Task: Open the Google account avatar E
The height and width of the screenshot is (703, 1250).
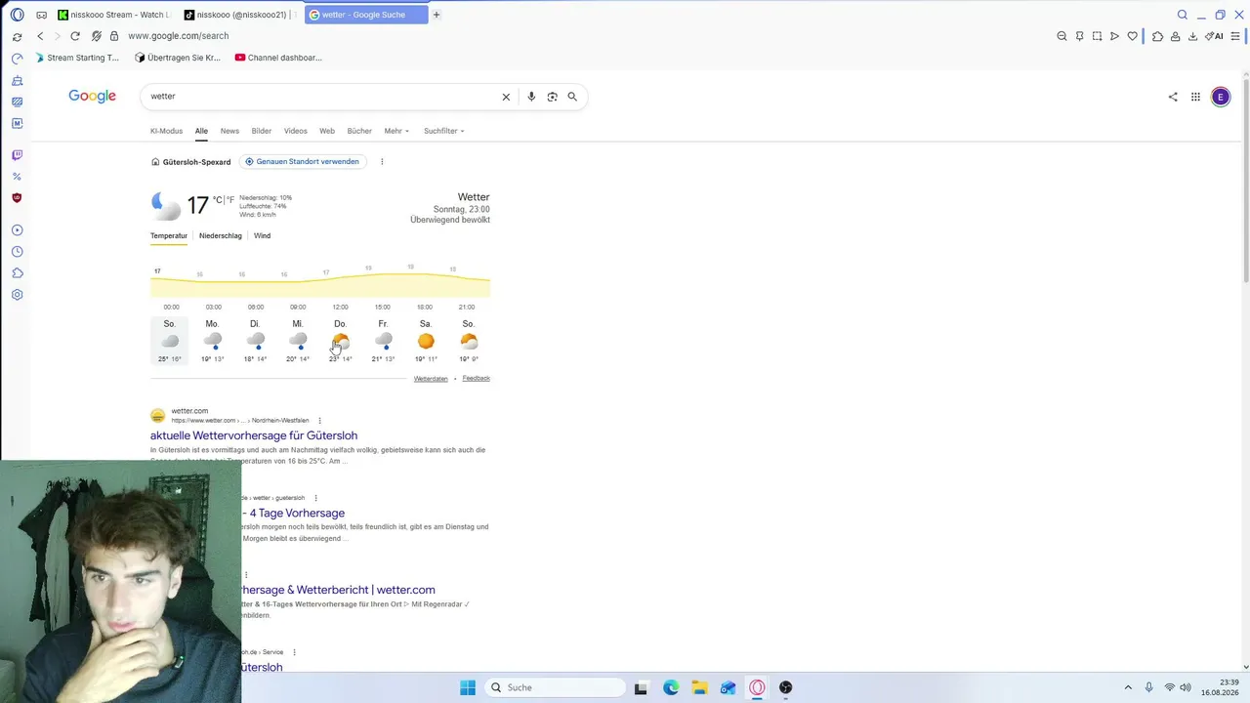Action: tap(1221, 97)
